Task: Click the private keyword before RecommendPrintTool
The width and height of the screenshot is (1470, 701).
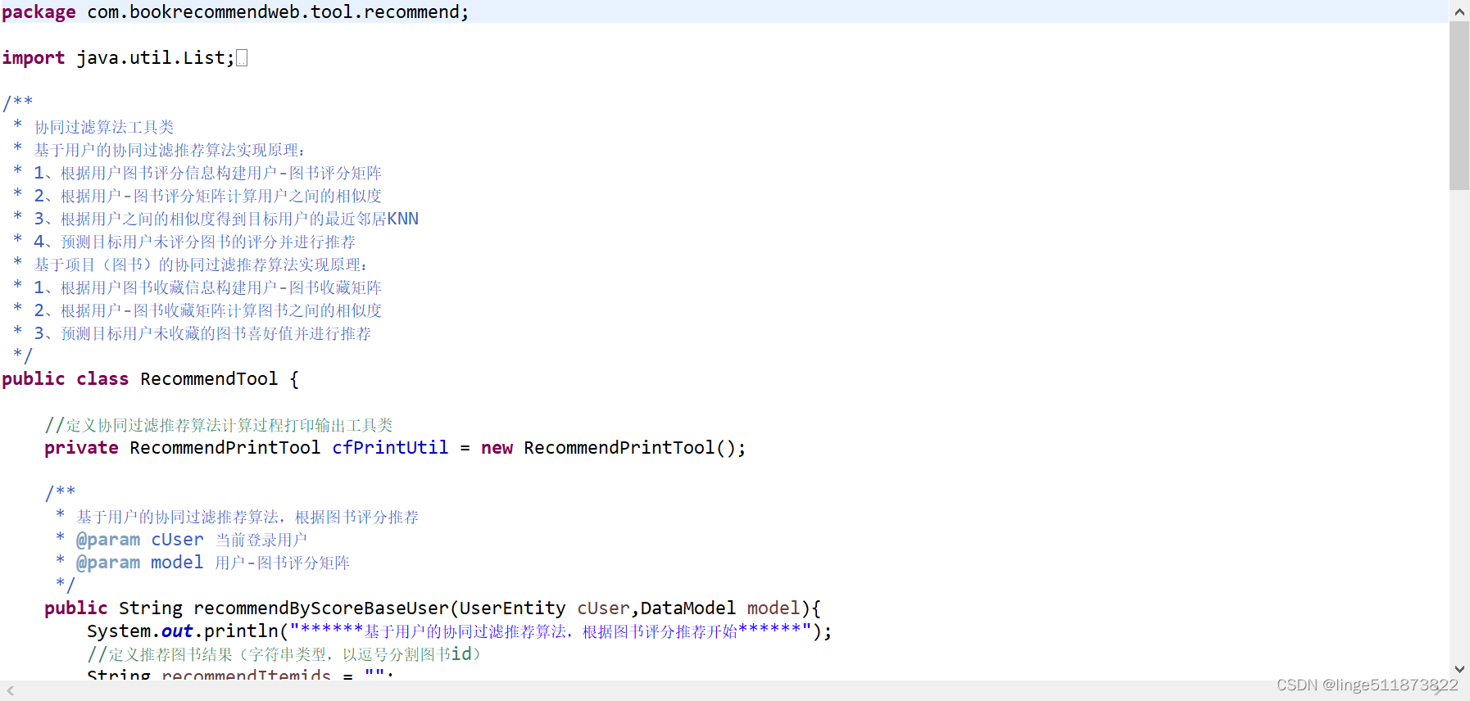Action: tap(81, 448)
